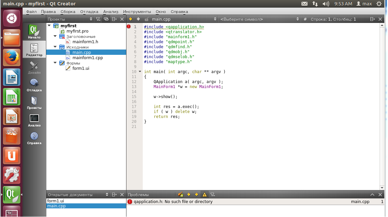Click the qapplication.h error message entry

(173, 202)
